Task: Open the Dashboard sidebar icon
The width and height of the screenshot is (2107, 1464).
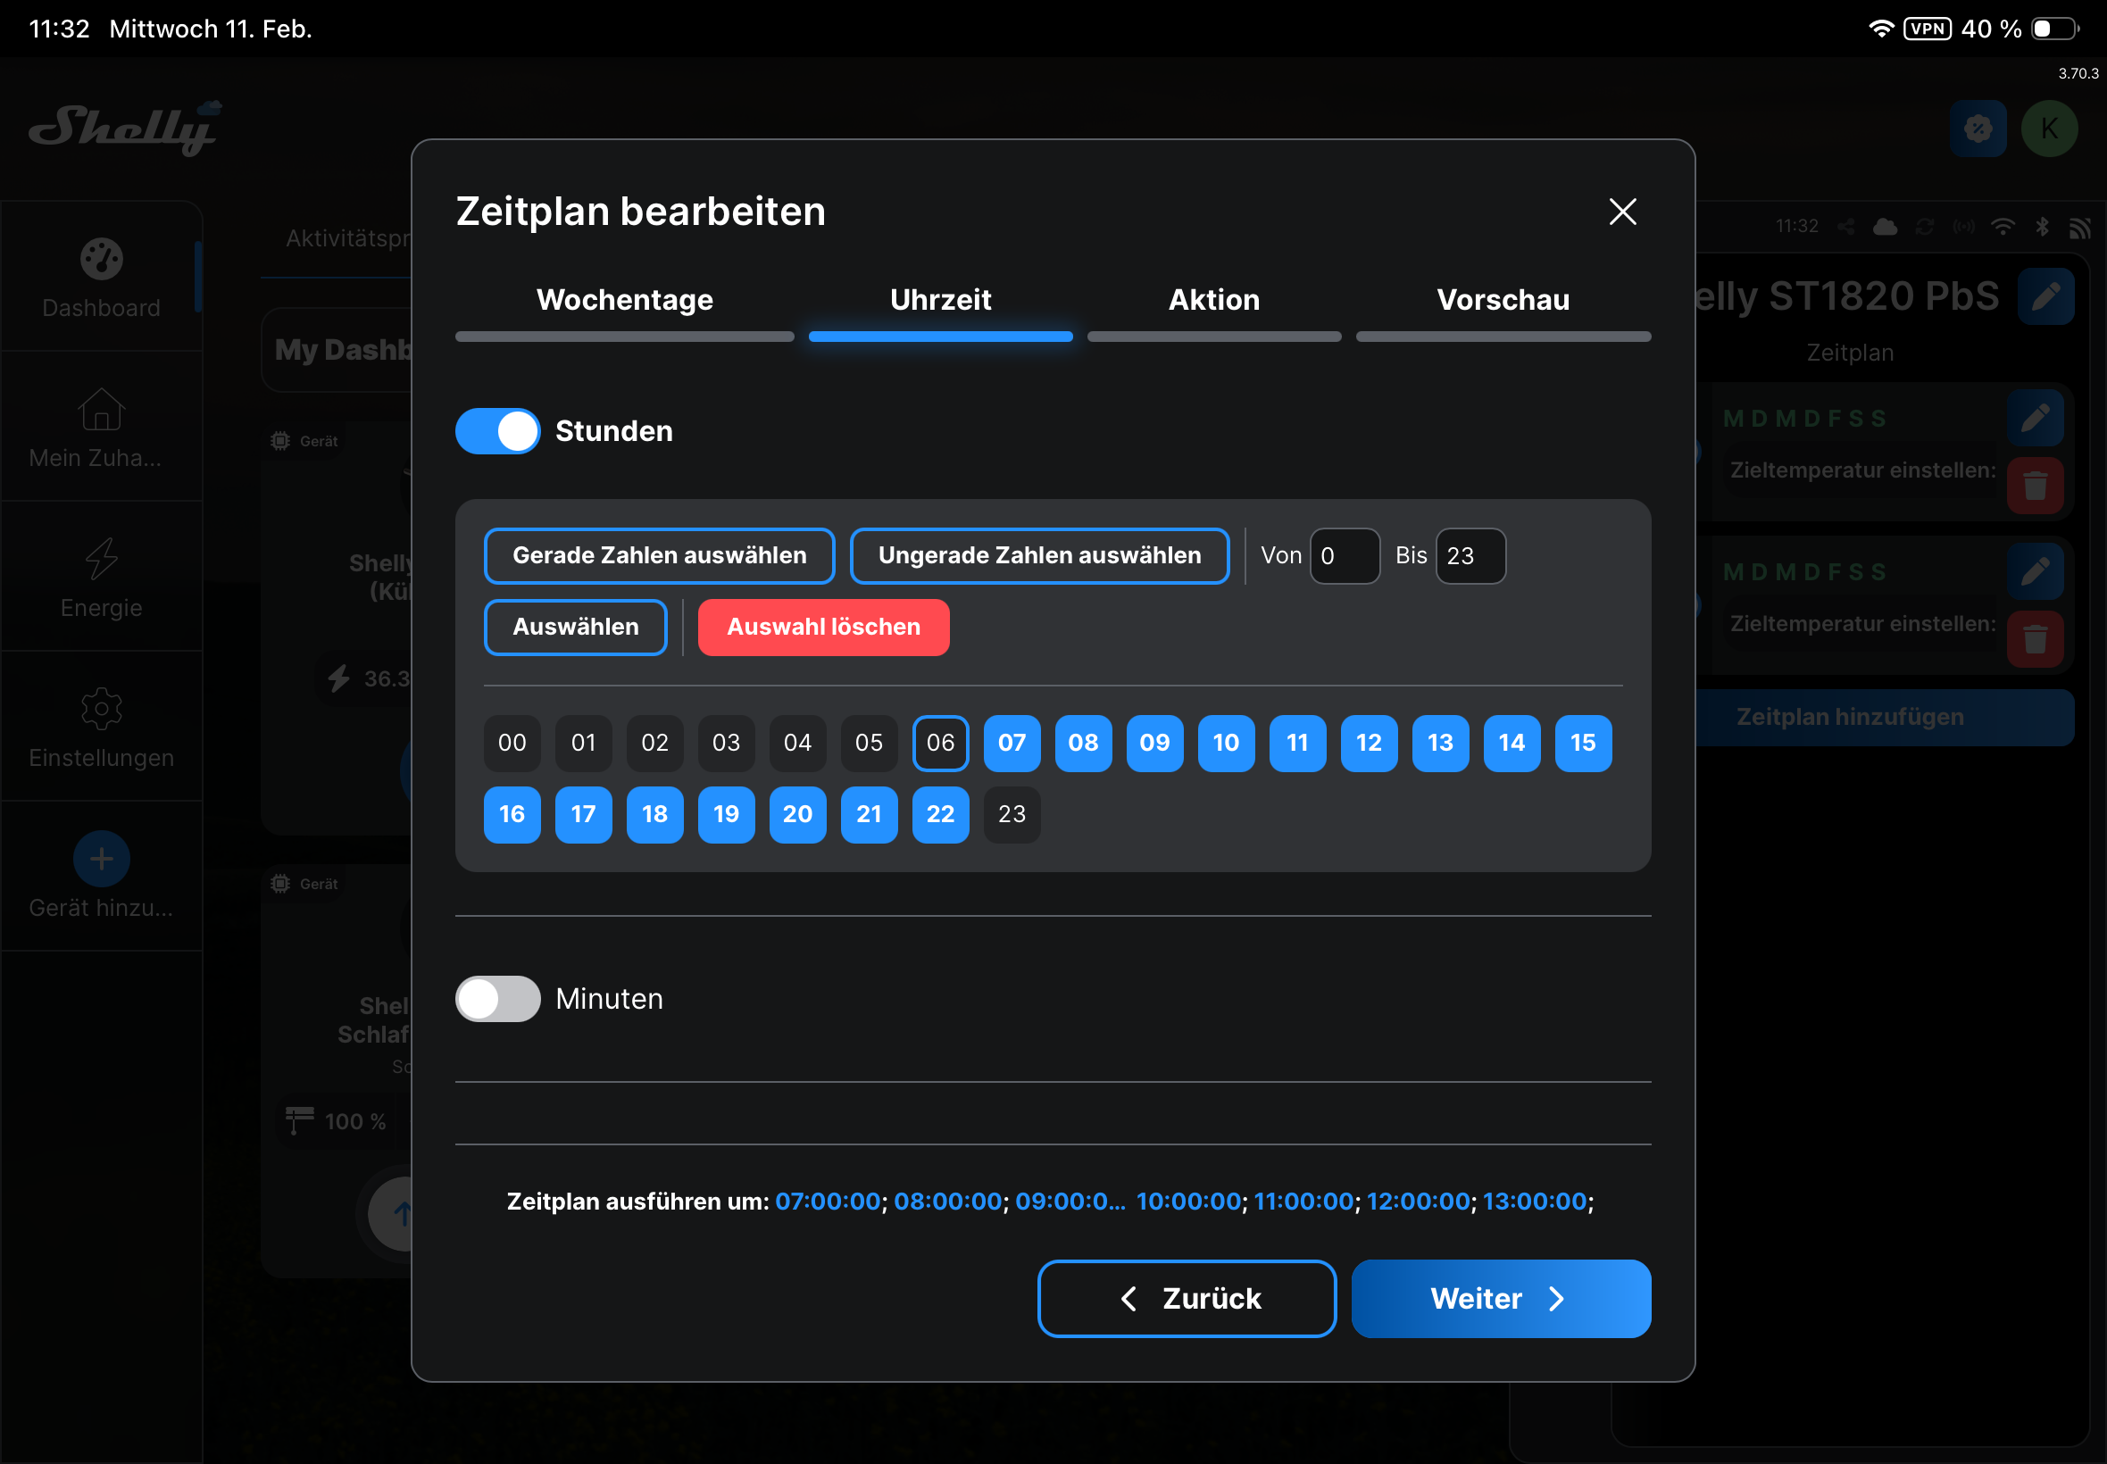Action: point(101,260)
